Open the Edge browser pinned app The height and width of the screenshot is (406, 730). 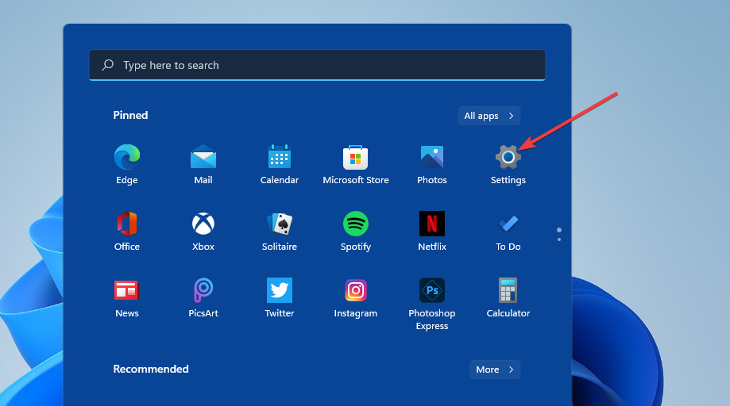126,164
